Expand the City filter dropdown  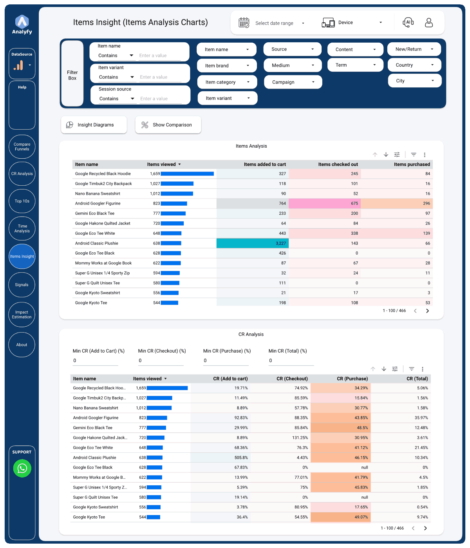tap(415, 81)
